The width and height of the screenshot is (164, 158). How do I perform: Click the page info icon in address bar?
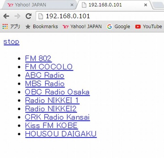(x=41, y=16)
